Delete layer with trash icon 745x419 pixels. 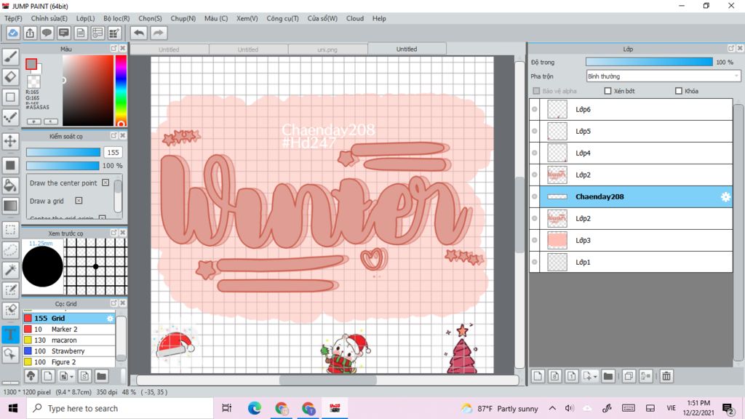(666, 376)
